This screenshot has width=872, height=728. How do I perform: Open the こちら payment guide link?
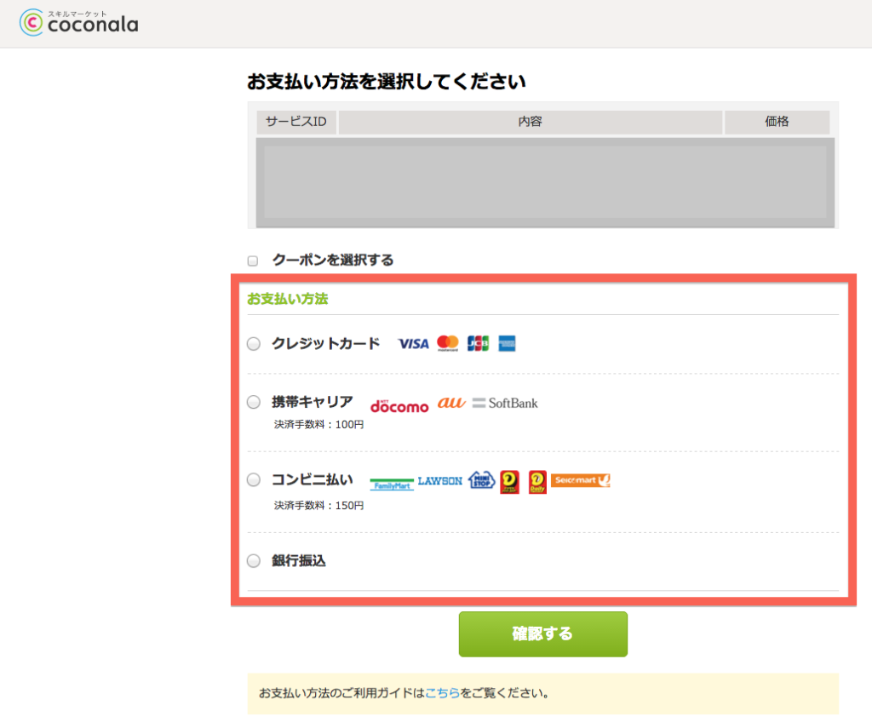(x=443, y=693)
